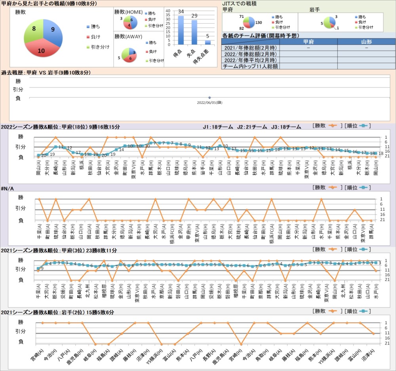Select the チーム内トップ11人総額 table row label

tap(251, 66)
